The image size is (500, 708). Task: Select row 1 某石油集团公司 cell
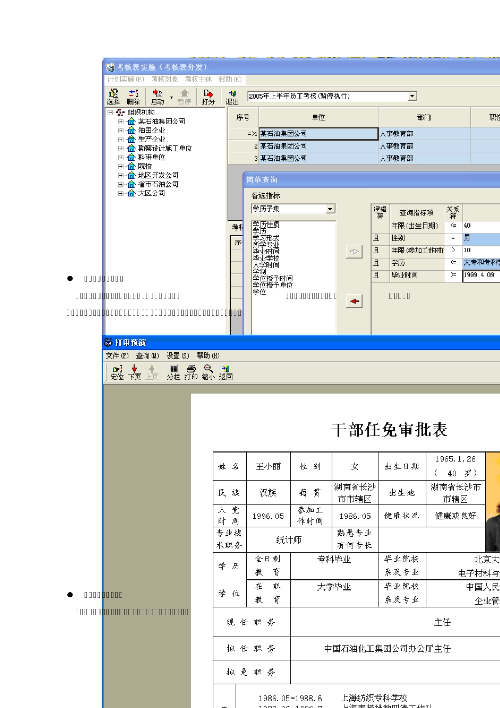coord(318,134)
